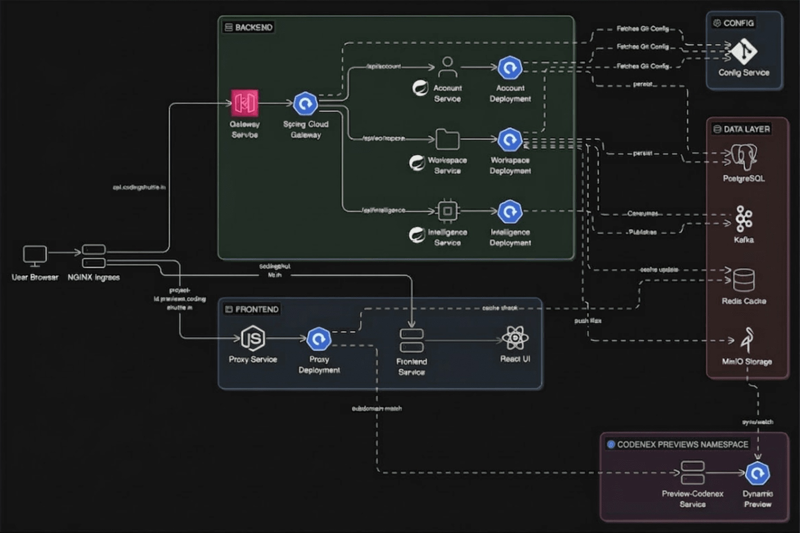Click the push files edge label
This screenshot has height=533, width=800.
(x=588, y=320)
